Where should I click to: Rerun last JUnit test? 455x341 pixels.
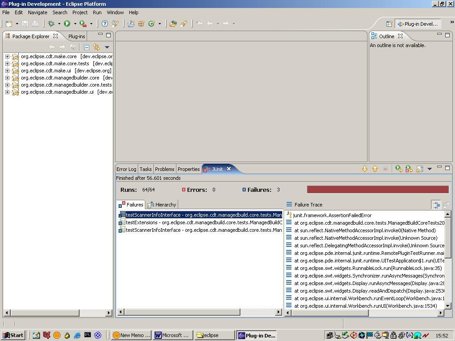pyautogui.click(x=399, y=169)
